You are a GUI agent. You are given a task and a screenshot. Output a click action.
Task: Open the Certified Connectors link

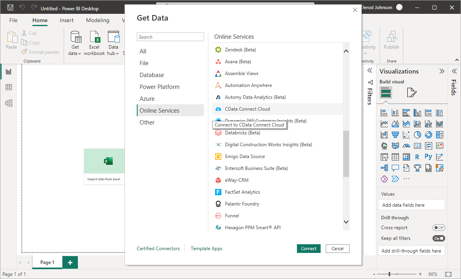[158, 248]
